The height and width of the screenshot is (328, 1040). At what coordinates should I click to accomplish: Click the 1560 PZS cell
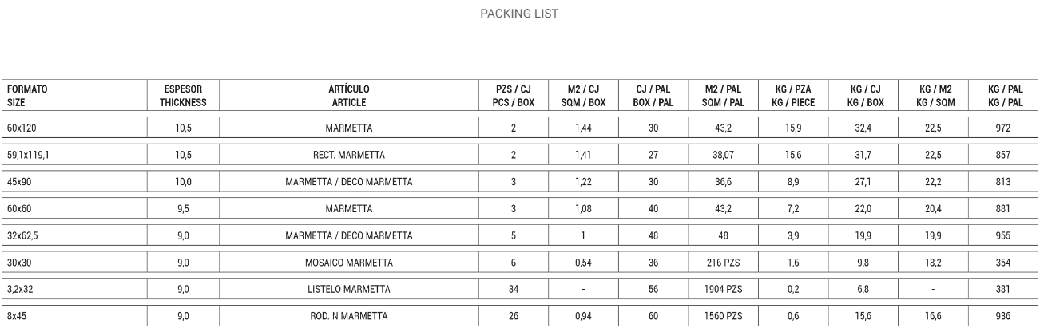724,317
